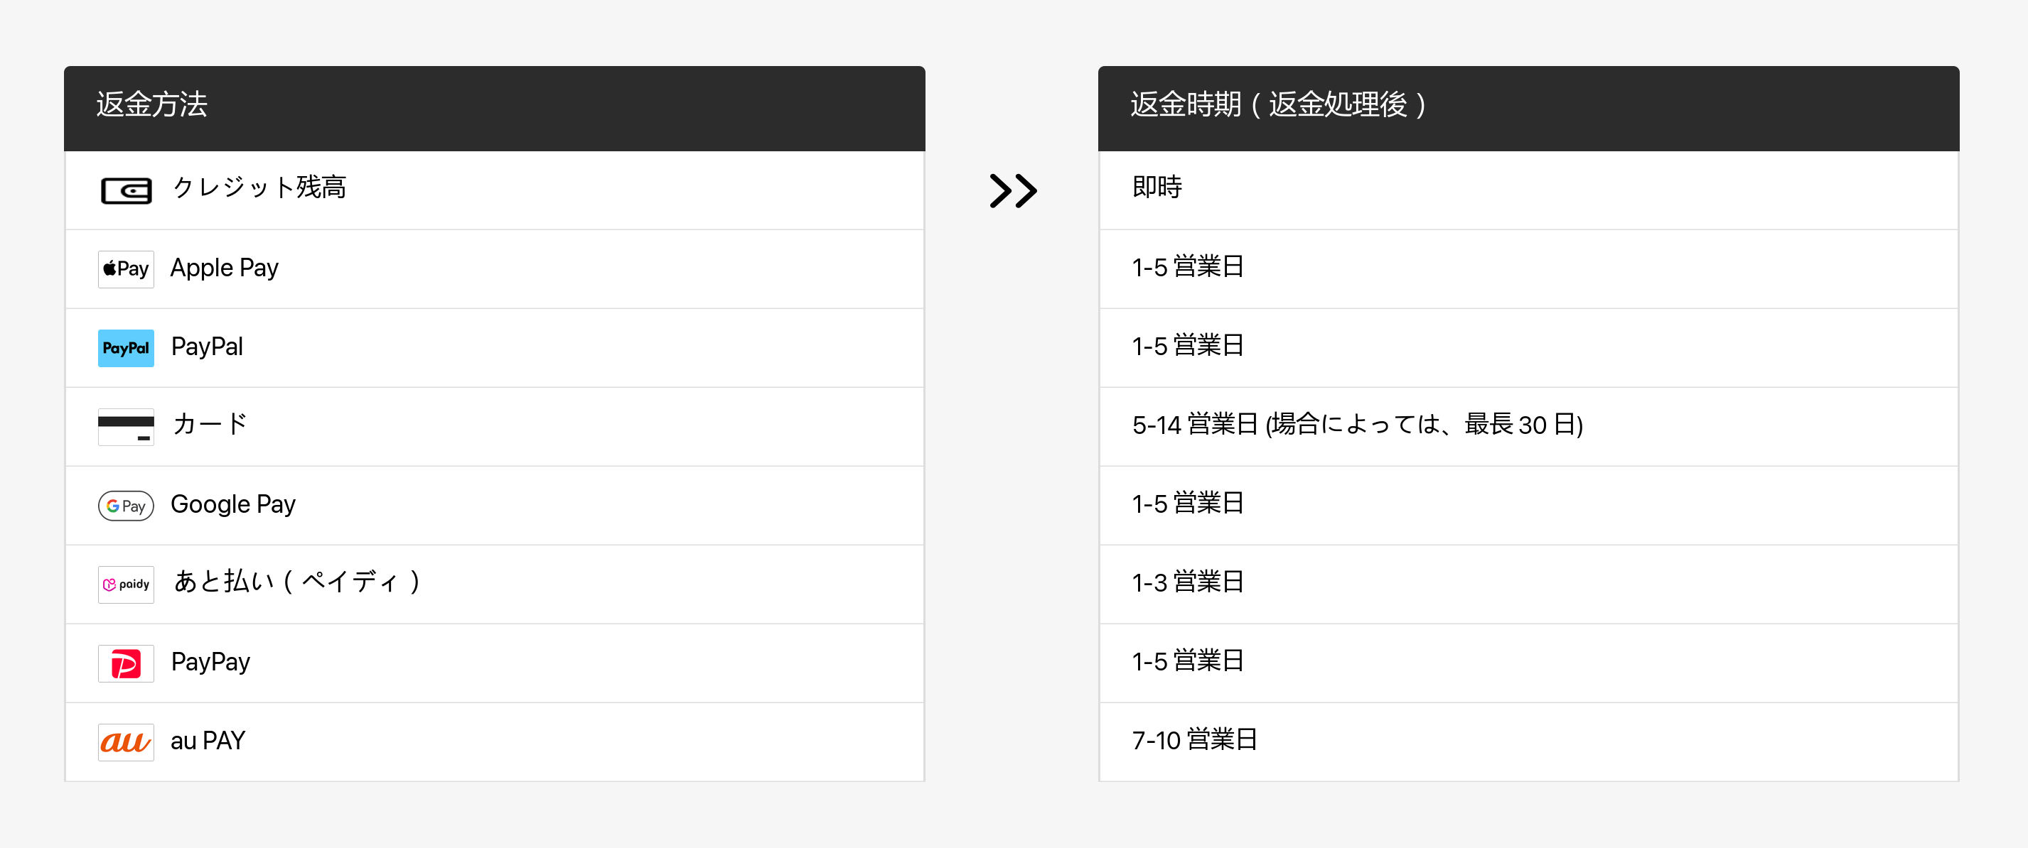Click the double chevron arrow between tables

pos(1012,190)
